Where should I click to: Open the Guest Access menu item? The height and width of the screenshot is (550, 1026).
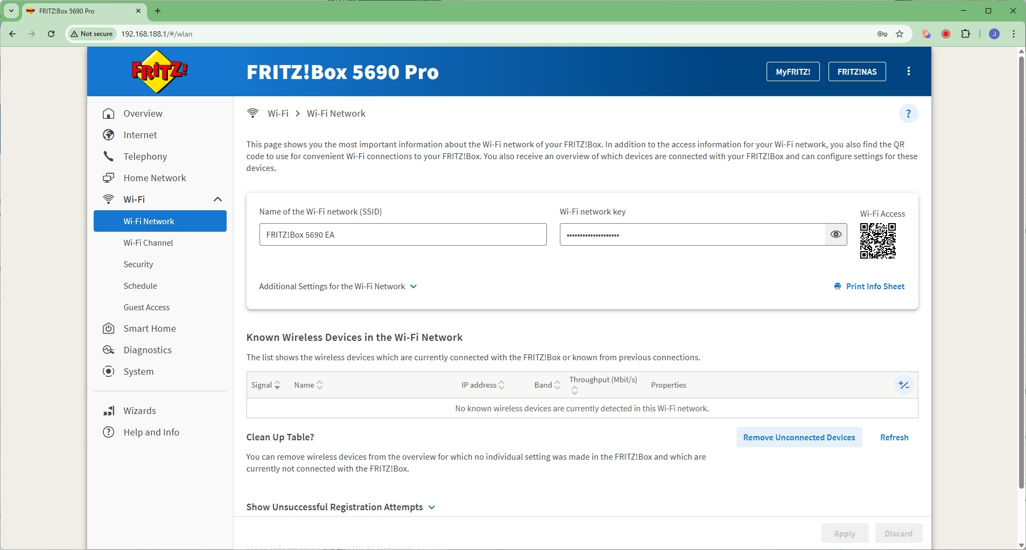pyautogui.click(x=146, y=308)
